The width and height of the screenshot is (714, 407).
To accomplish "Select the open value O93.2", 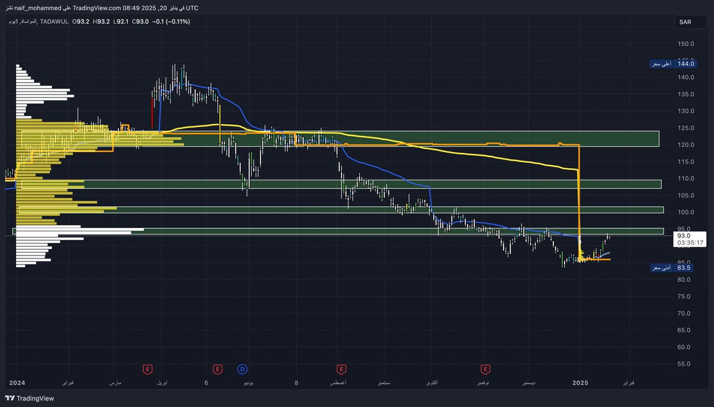I will click(x=81, y=21).
